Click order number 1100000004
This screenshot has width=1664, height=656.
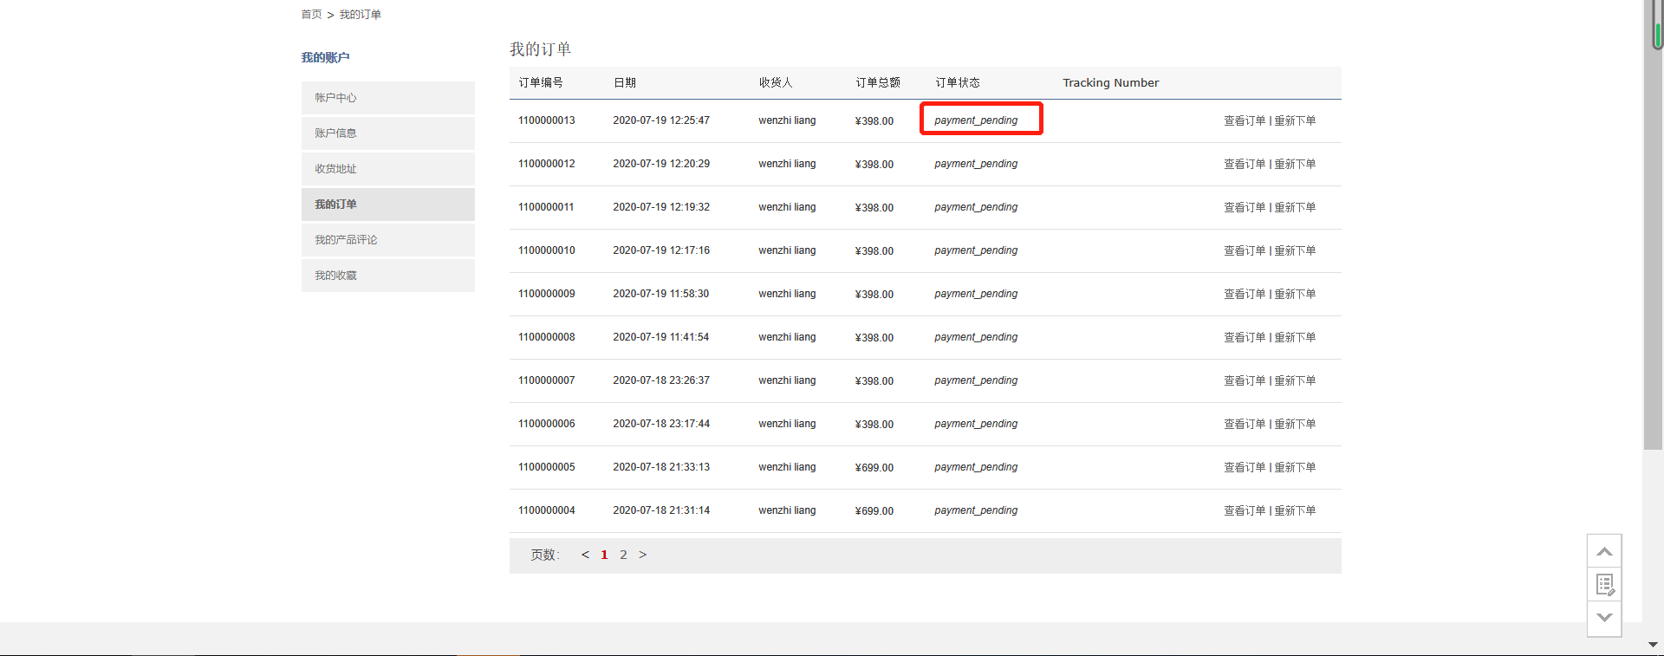coord(547,510)
